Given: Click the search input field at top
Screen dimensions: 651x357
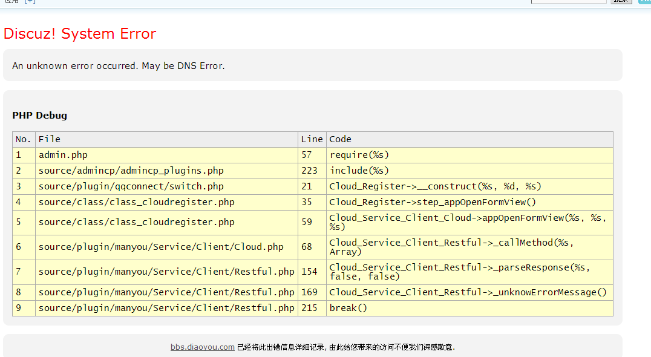Looking at the screenshot, I should [x=568, y=1].
